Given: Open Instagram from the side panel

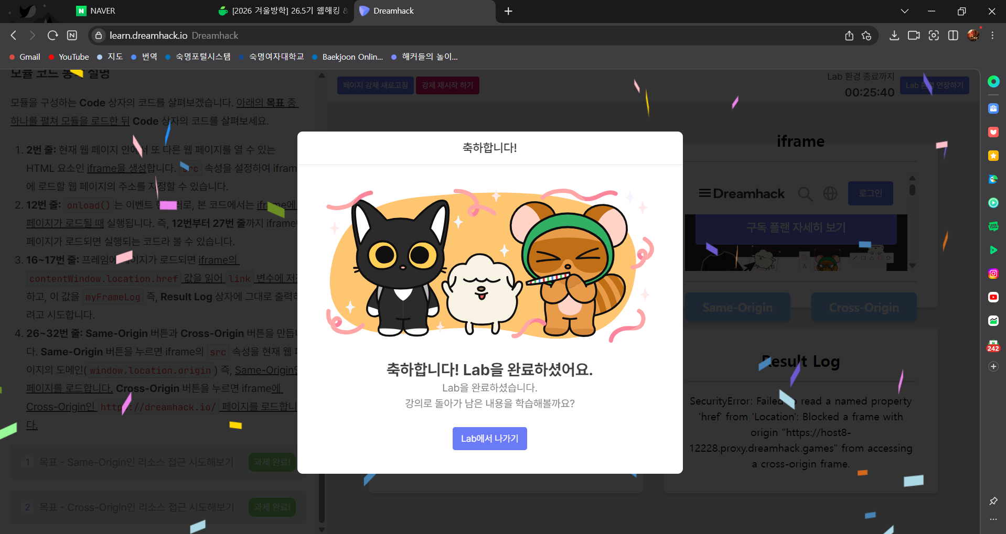Looking at the screenshot, I should tap(993, 274).
